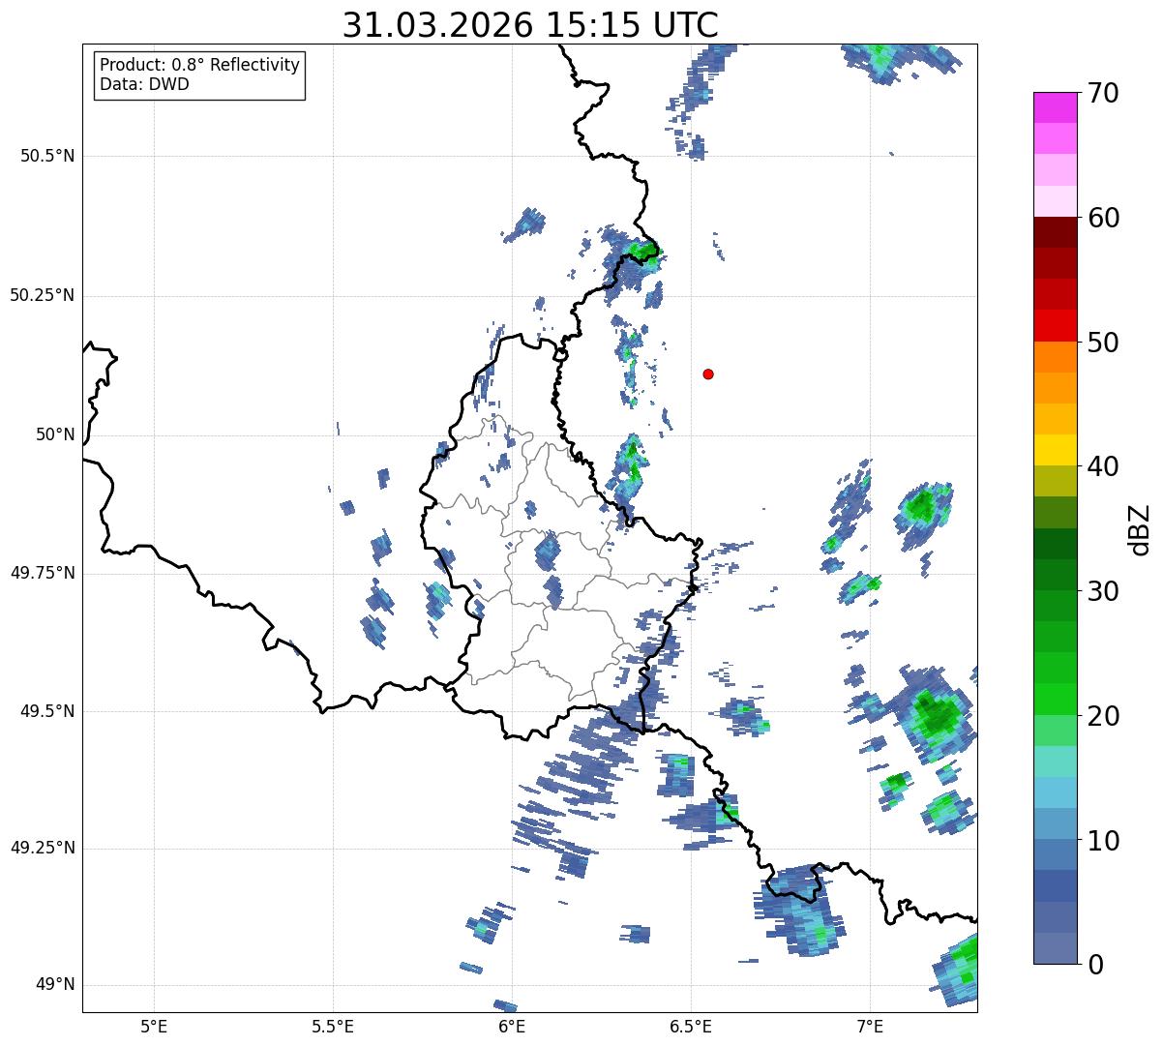Click the colorbar '10' tick label
Viewport: 1163px width, 1046px height.
1103,840
